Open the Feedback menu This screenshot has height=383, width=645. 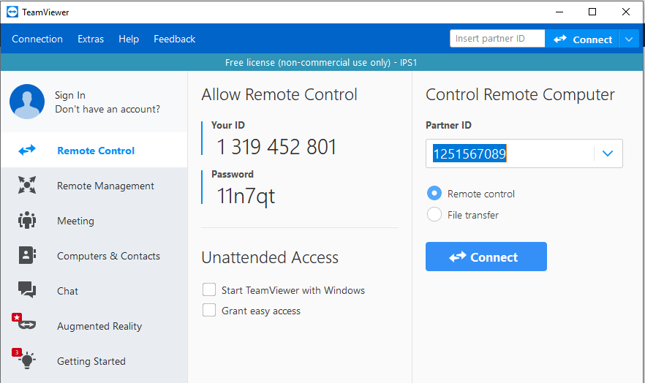point(174,39)
